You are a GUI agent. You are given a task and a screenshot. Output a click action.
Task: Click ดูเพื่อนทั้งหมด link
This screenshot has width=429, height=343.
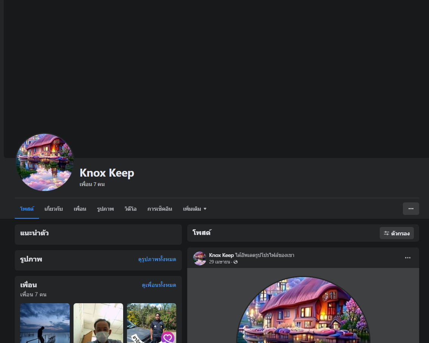coord(159,285)
